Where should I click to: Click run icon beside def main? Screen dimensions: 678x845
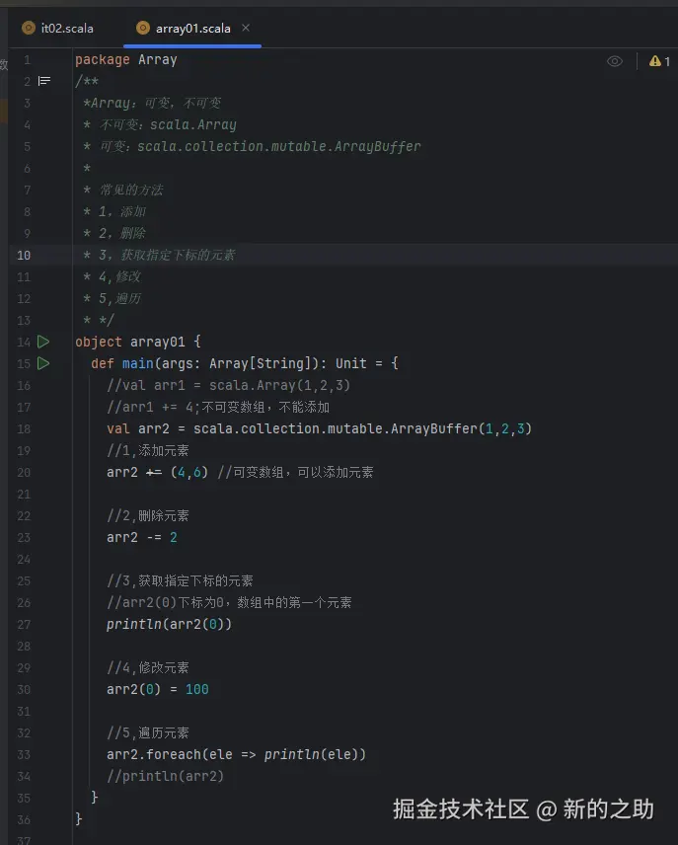point(43,363)
